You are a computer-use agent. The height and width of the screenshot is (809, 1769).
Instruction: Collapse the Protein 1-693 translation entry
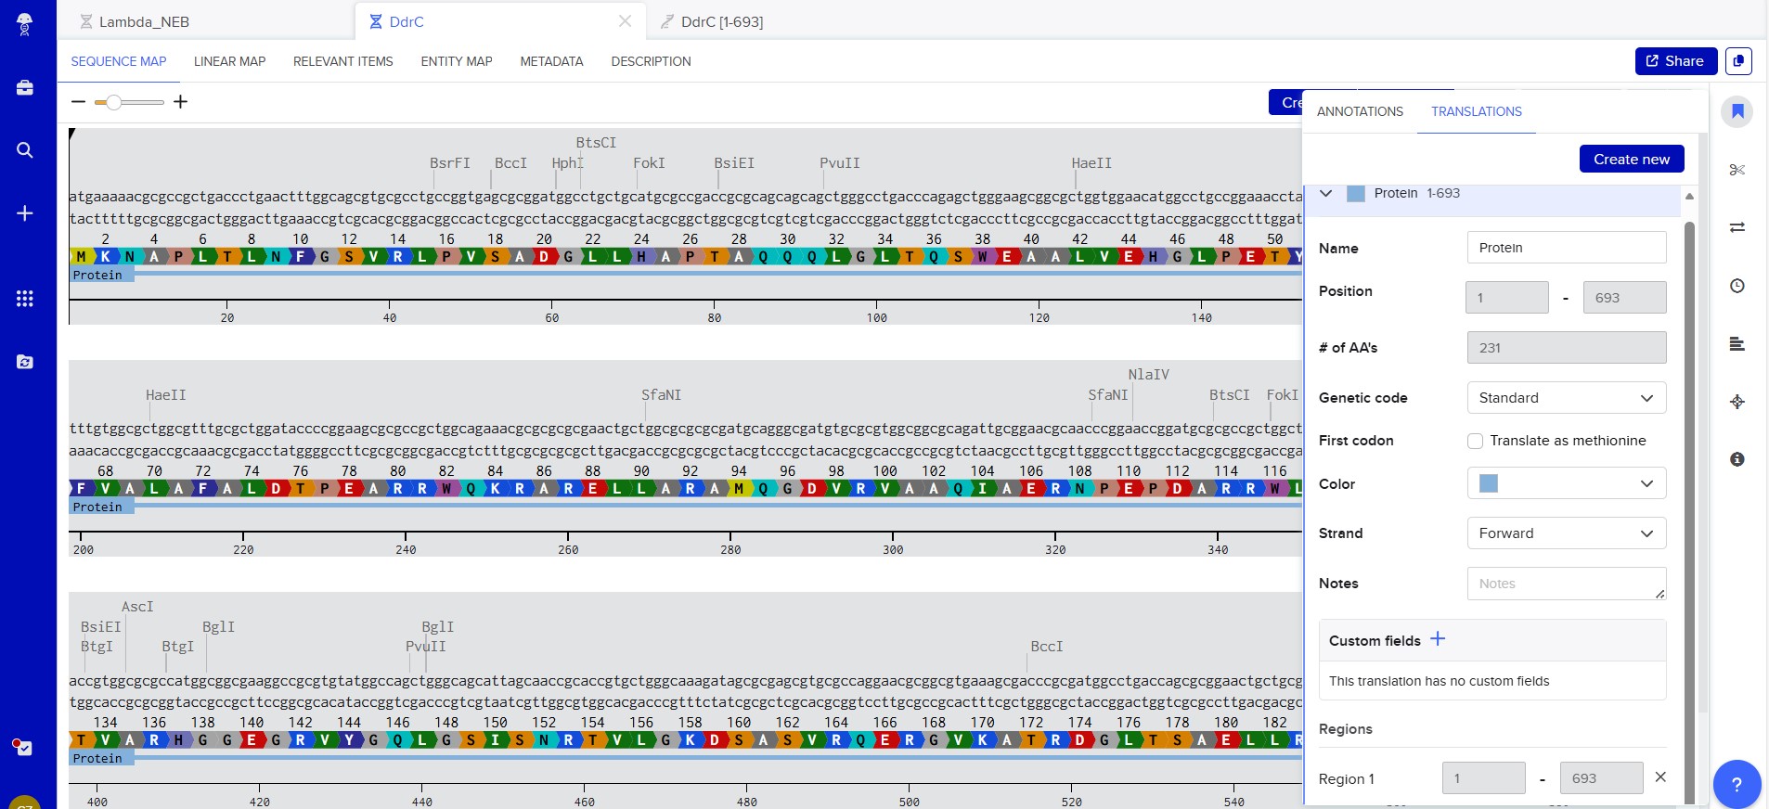tap(1326, 193)
